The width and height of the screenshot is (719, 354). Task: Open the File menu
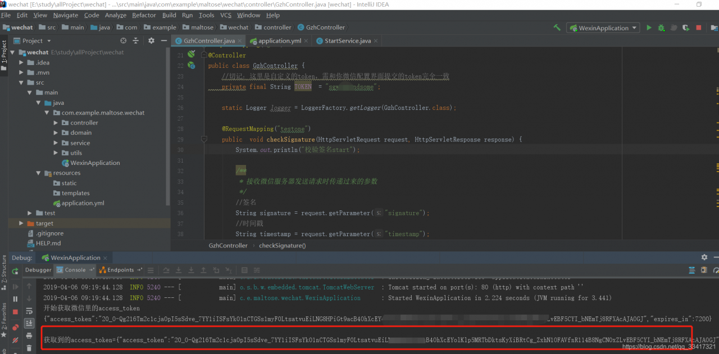click(x=6, y=15)
